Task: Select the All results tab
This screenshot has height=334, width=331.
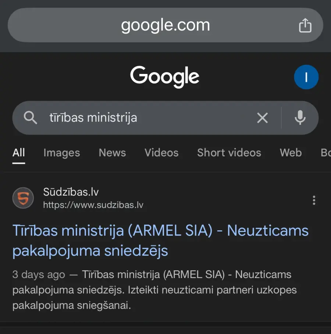Action: [x=19, y=153]
